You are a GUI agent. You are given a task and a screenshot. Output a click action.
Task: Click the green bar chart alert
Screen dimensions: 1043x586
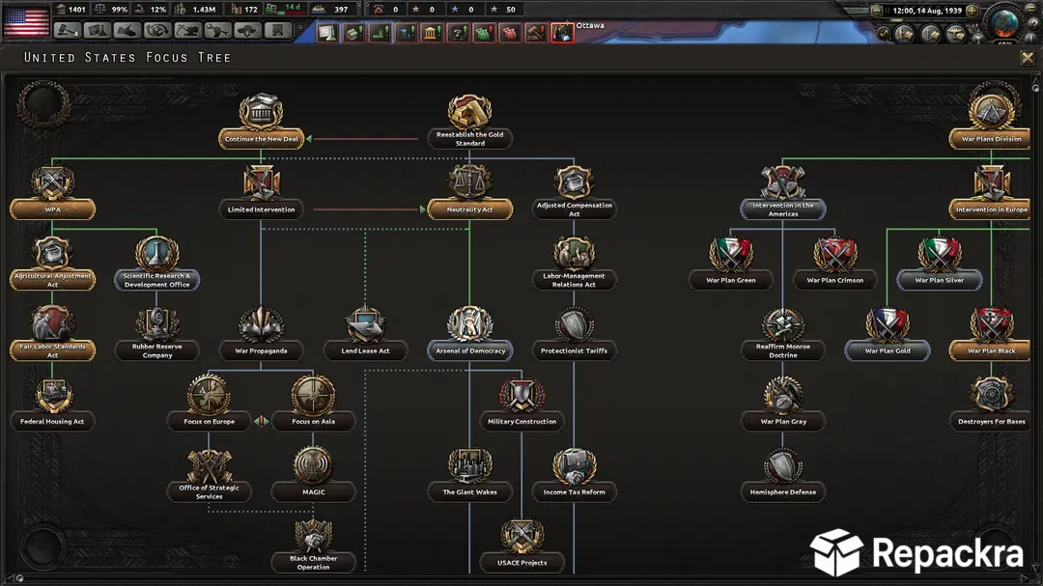point(380,33)
